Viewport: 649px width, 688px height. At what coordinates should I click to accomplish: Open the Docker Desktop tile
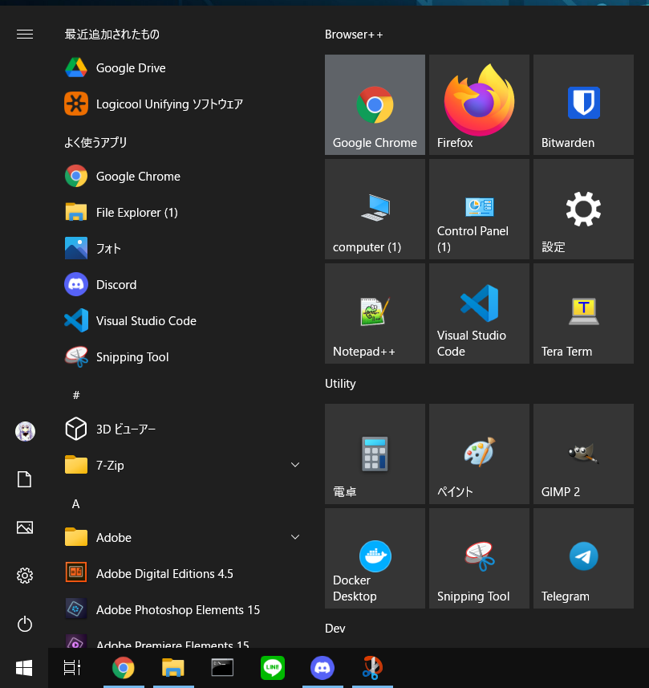coord(375,558)
